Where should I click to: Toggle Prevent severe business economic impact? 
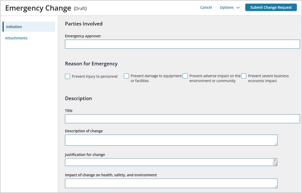pos(244,76)
